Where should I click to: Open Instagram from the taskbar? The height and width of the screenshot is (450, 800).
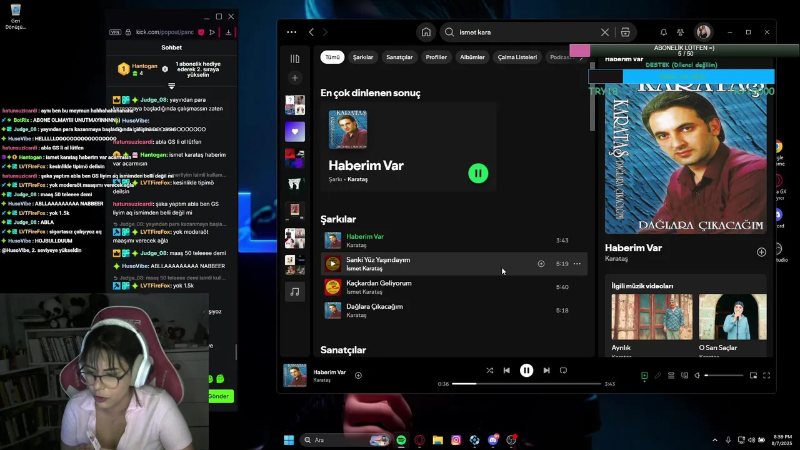(456, 440)
